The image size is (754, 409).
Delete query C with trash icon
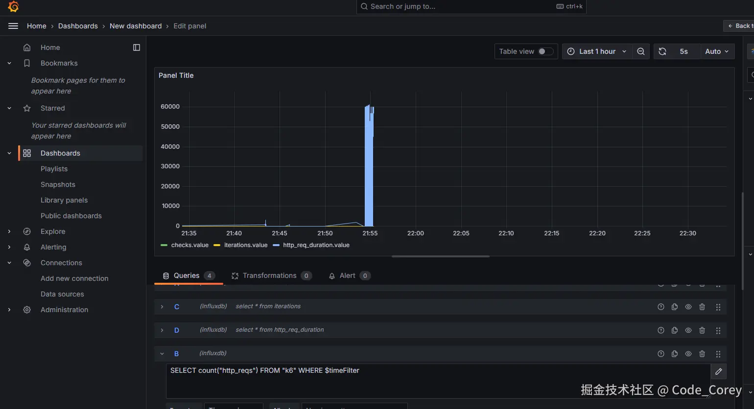click(702, 307)
